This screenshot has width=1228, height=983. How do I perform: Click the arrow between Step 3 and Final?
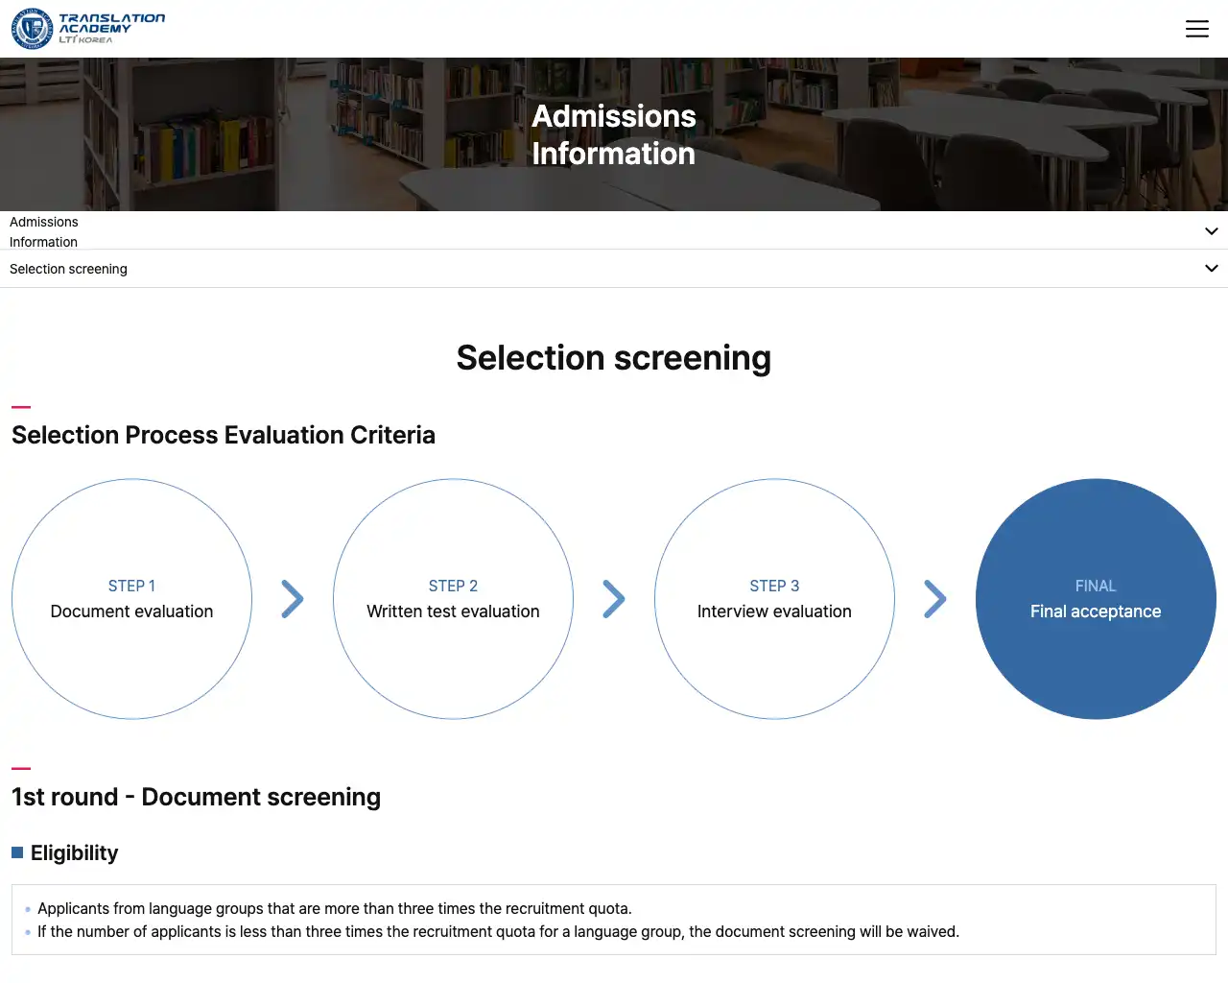click(x=935, y=599)
